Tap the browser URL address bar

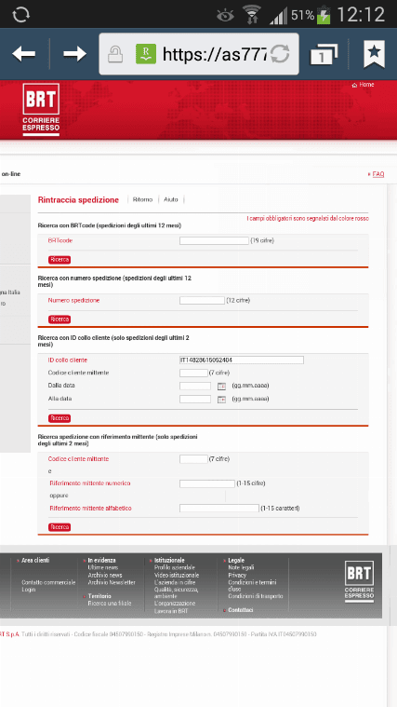199,54
